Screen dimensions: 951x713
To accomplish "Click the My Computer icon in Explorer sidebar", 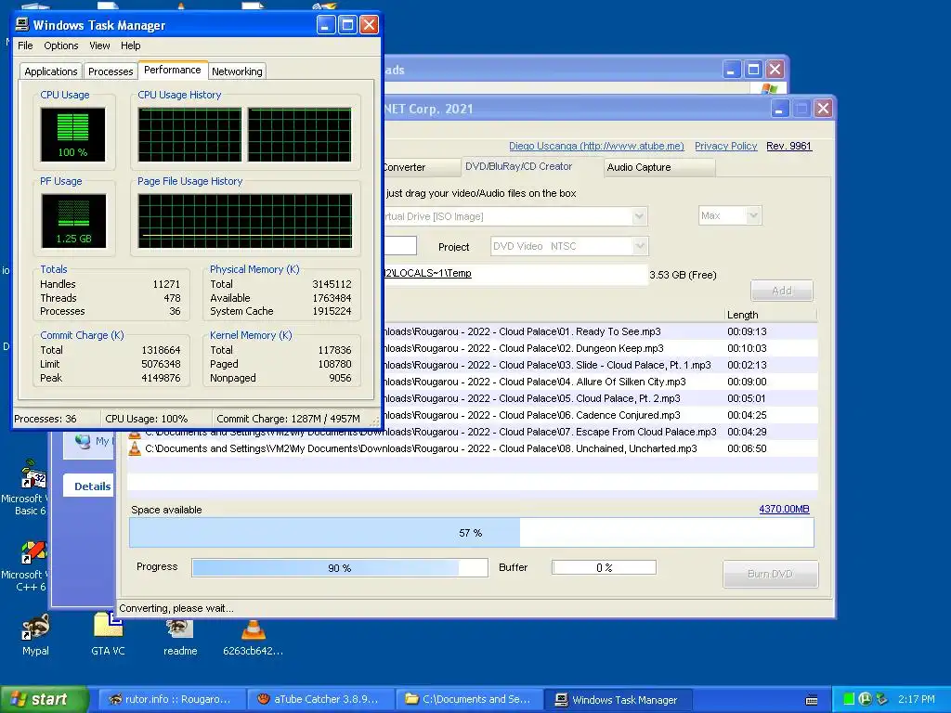I will [x=83, y=441].
